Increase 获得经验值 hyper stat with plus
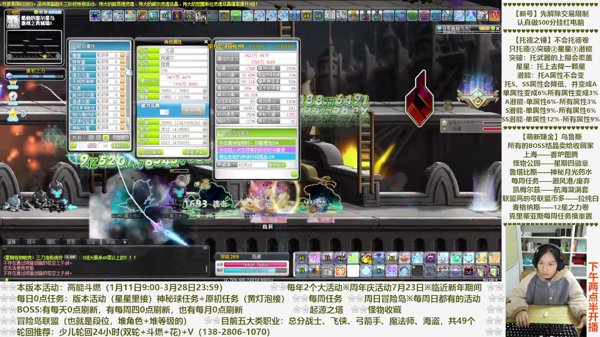 122,121
